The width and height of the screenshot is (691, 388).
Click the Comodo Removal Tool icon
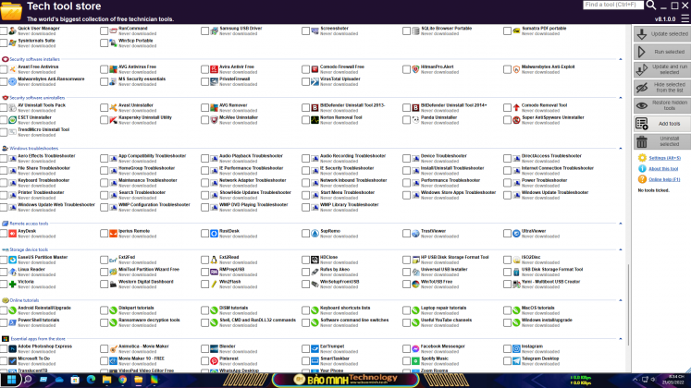(516, 108)
